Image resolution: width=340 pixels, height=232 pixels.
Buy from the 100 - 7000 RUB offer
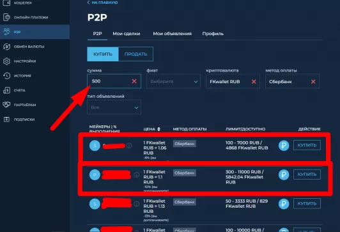click(x=307, y=145)
